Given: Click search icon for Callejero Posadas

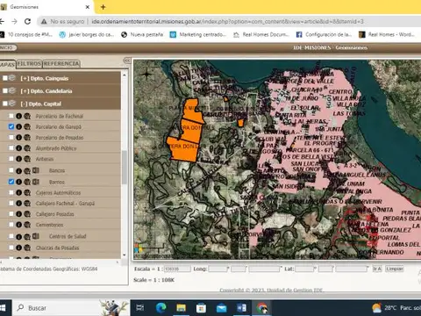Looking at the screenshot, I should point(27,214).
